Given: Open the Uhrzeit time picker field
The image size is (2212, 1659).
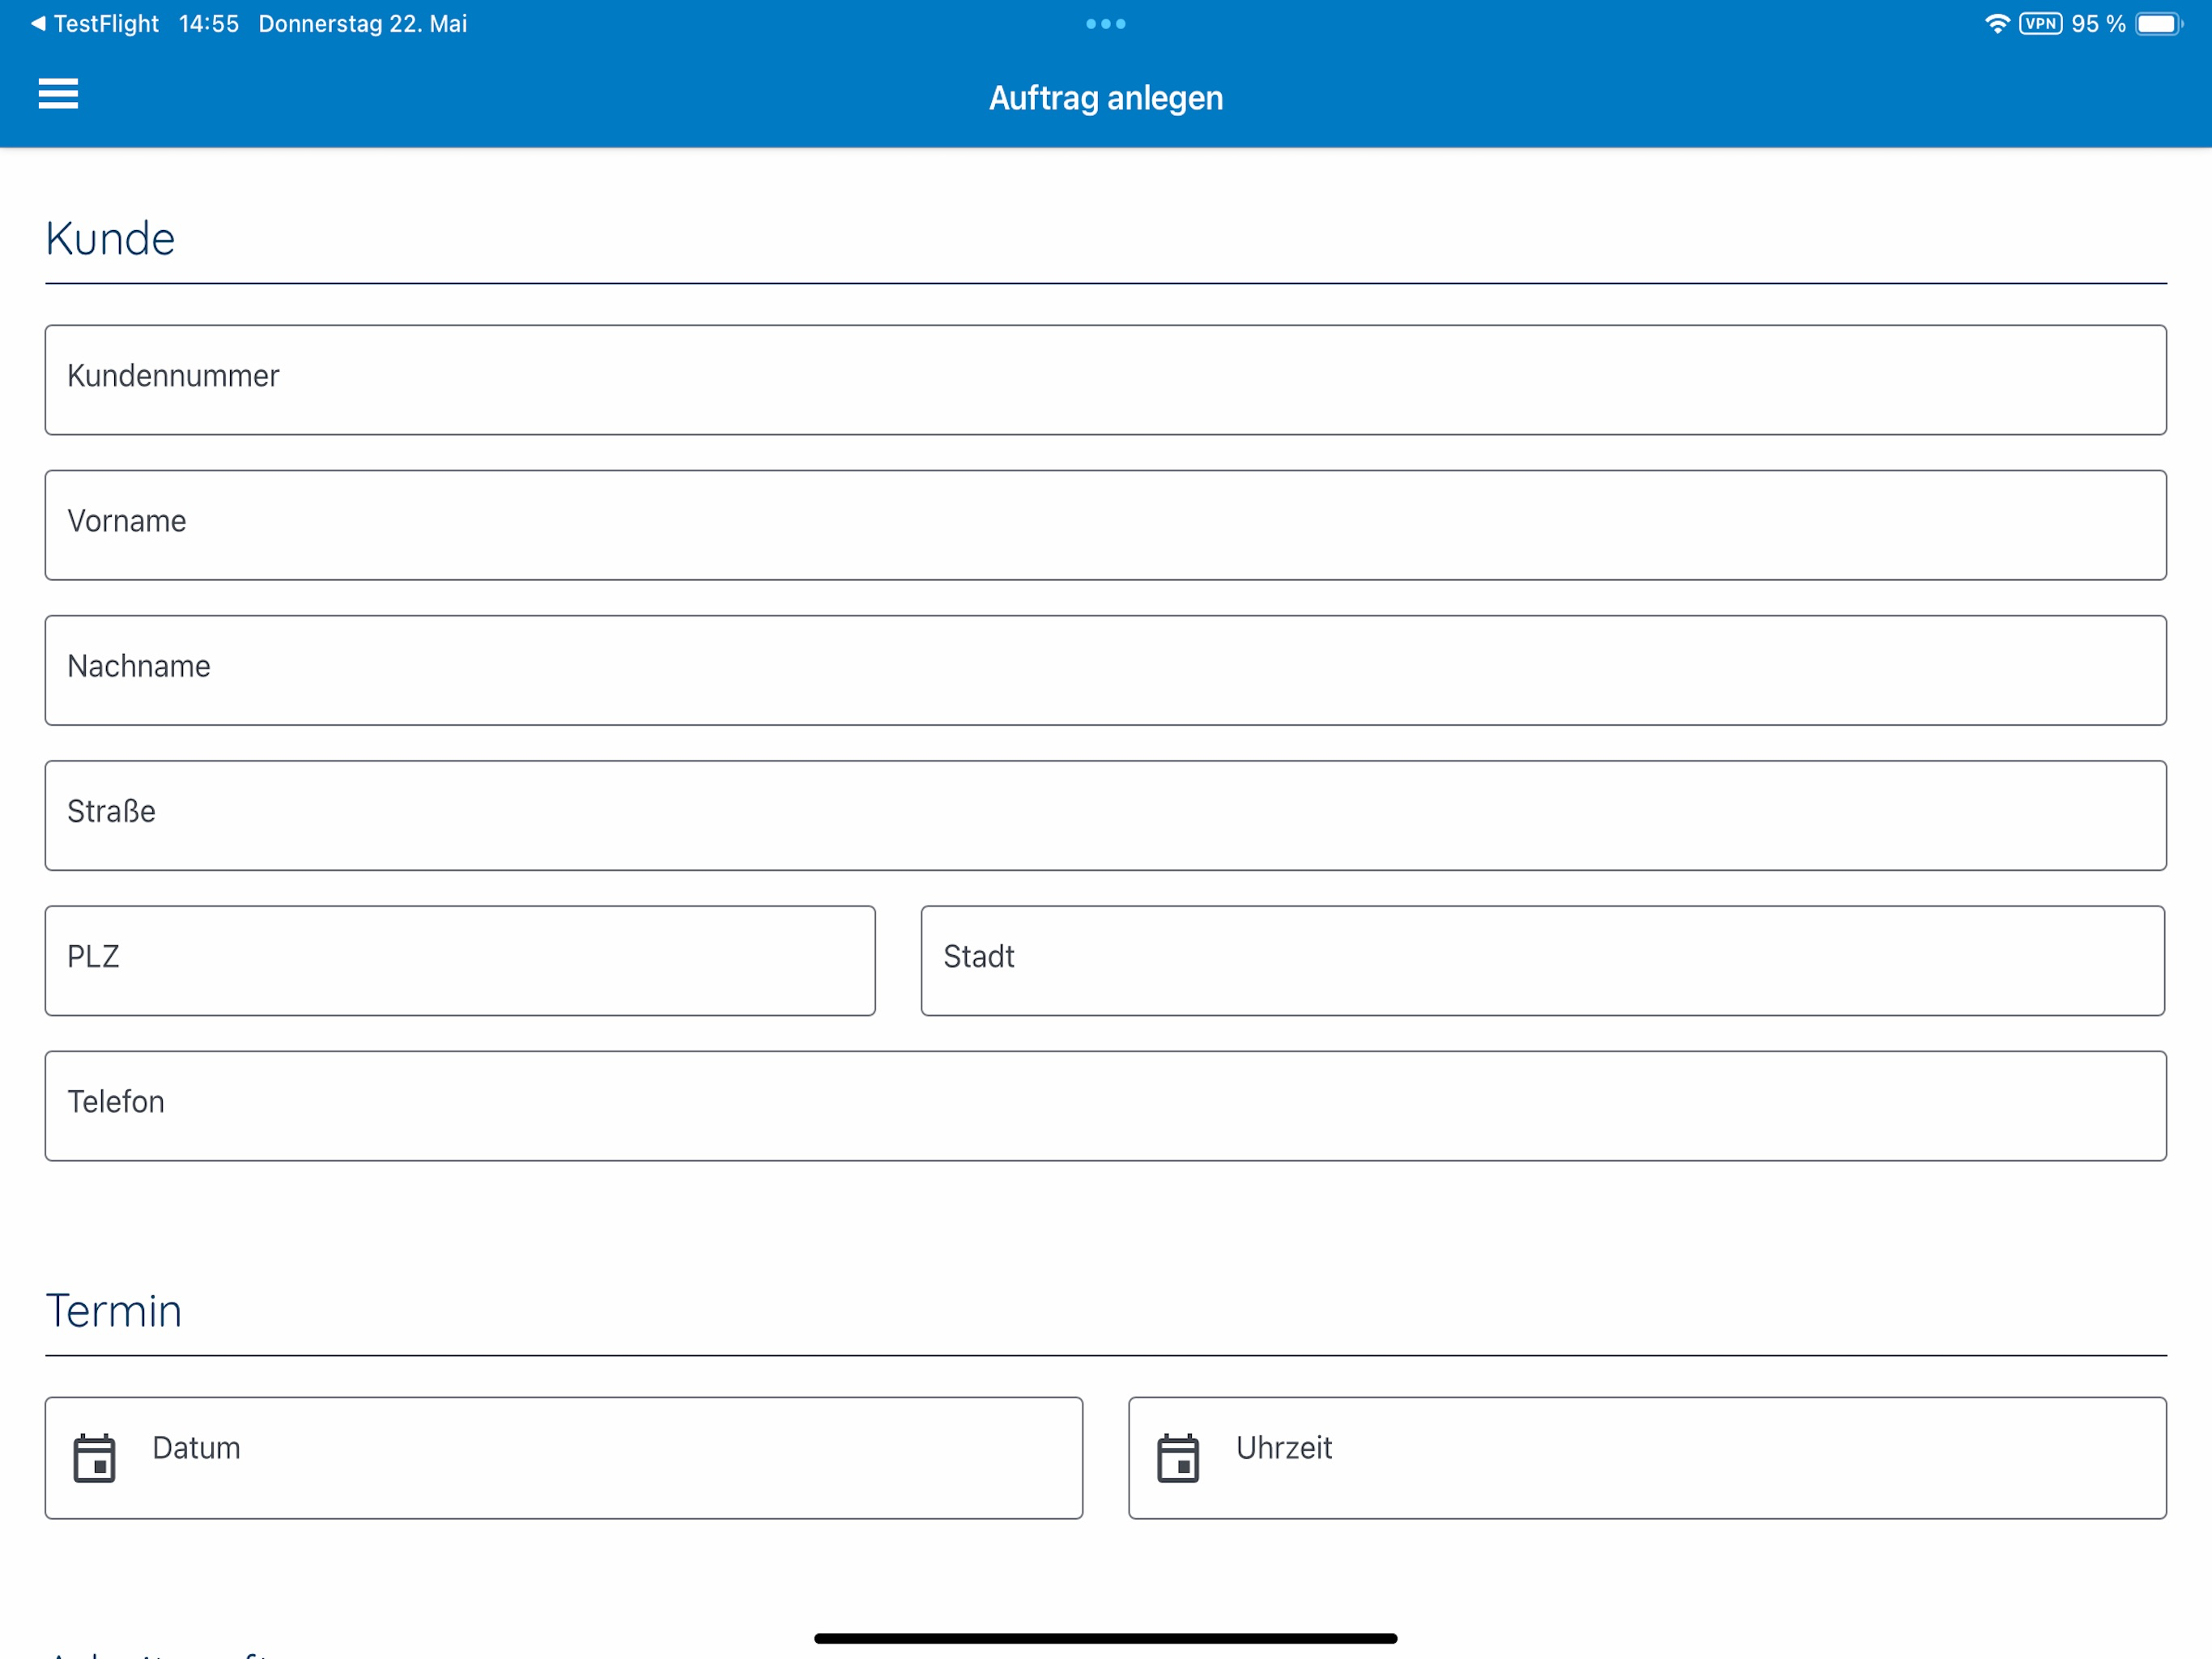Looking at the screenshot, I should [1648, 1458].
